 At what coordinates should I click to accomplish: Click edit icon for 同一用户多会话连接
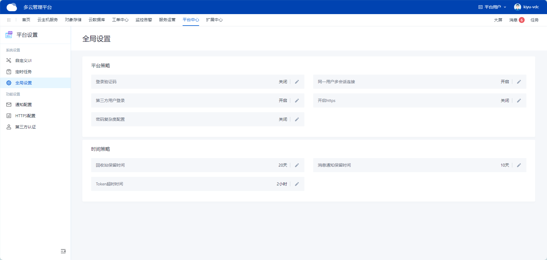click(x=519, y=82)
